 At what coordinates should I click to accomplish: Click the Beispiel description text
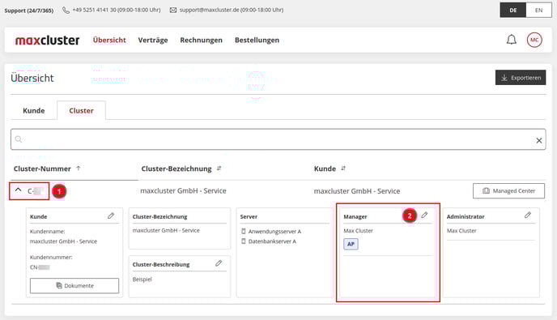142,279
